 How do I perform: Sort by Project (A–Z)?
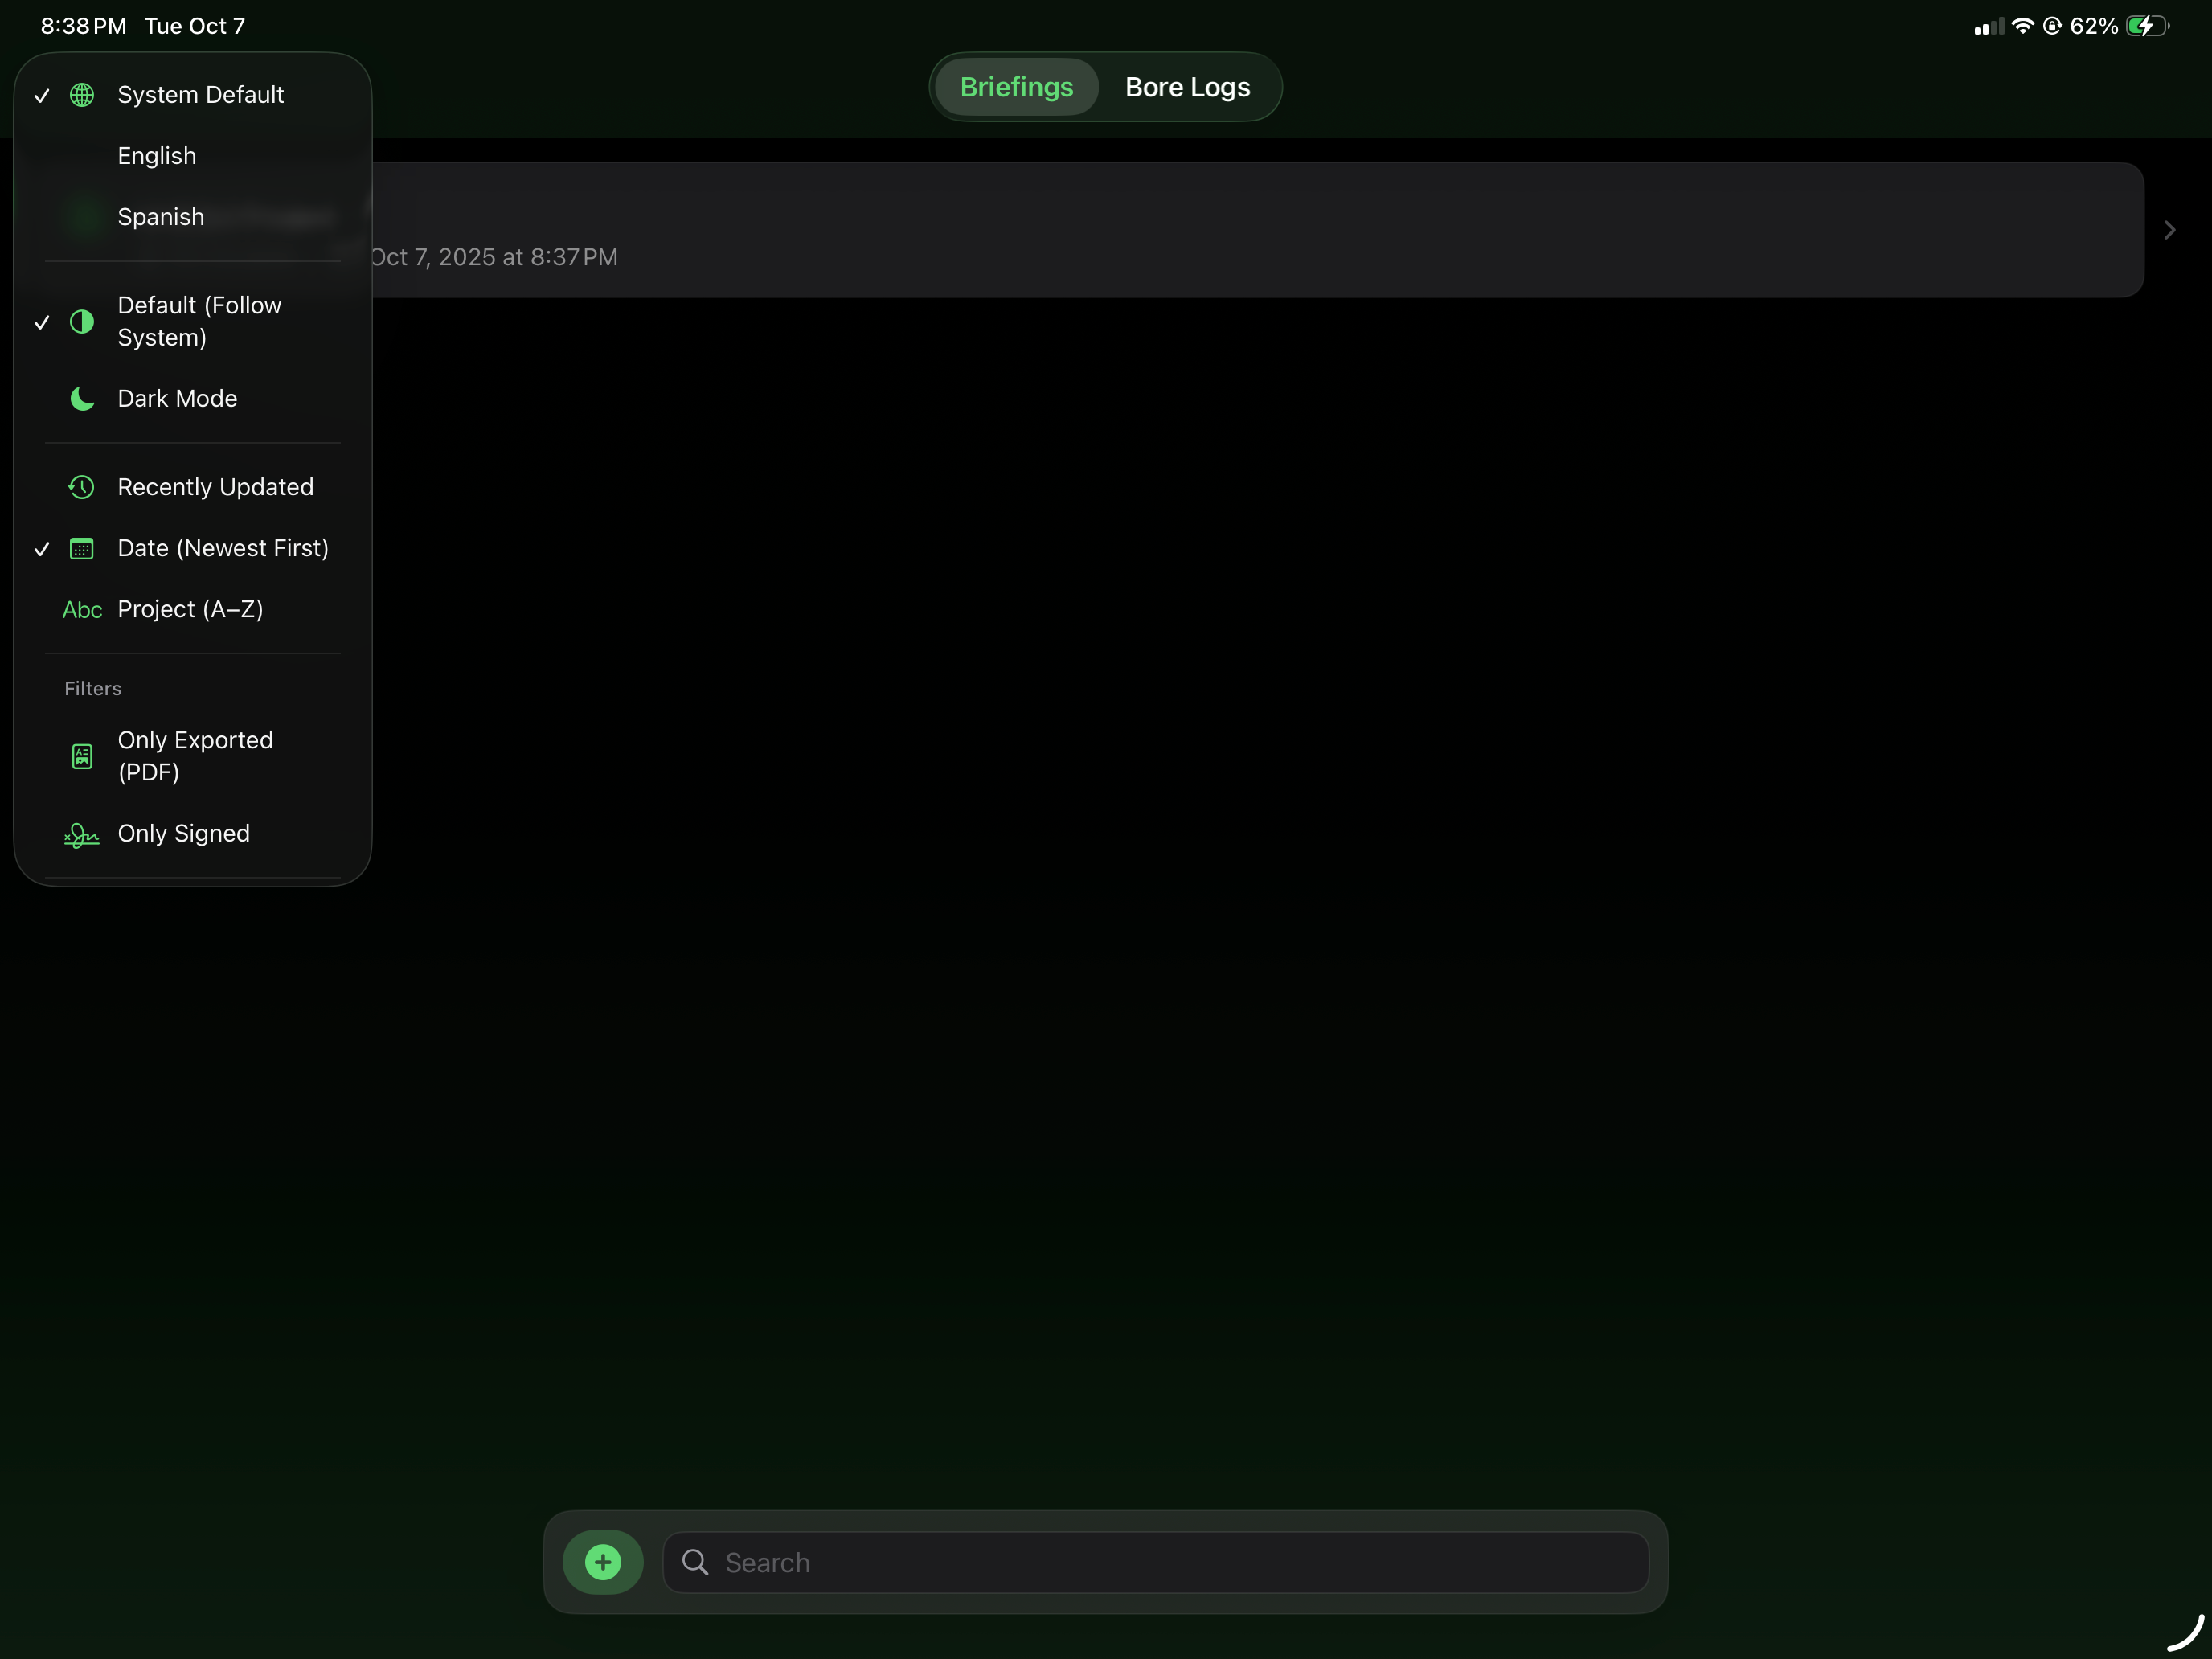tap(193, 609)
